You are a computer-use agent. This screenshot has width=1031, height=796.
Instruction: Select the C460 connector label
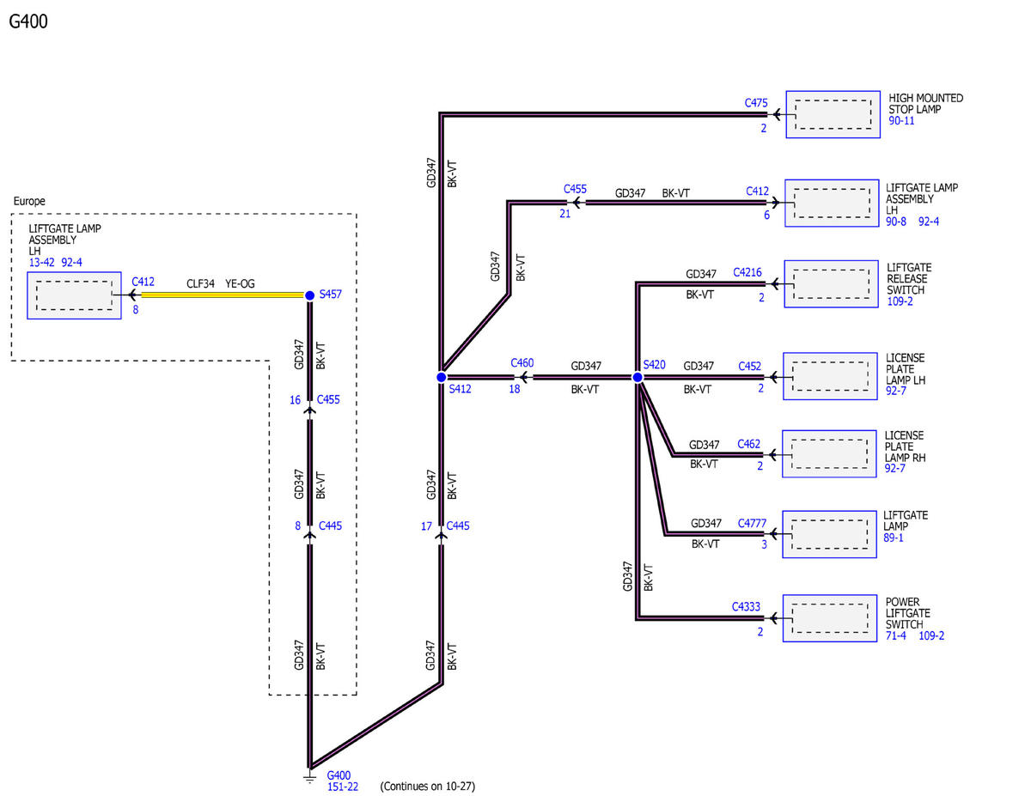pos(522,363)
